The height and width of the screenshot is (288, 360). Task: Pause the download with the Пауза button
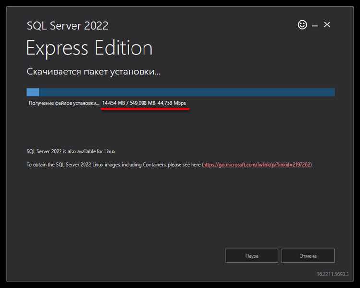tap(252, 256)
